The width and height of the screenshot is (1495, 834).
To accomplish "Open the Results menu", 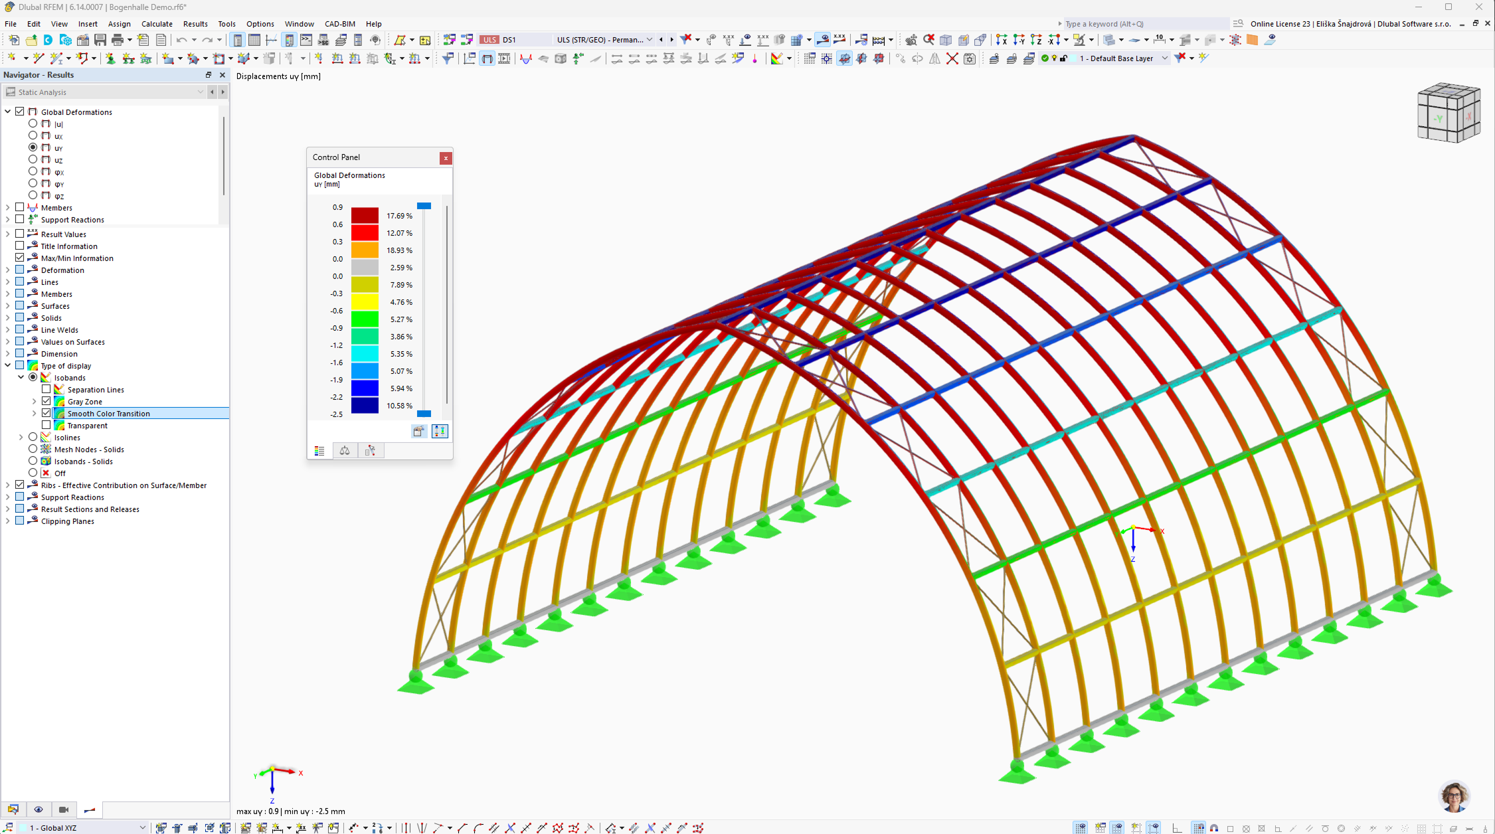I will (195, 23).
